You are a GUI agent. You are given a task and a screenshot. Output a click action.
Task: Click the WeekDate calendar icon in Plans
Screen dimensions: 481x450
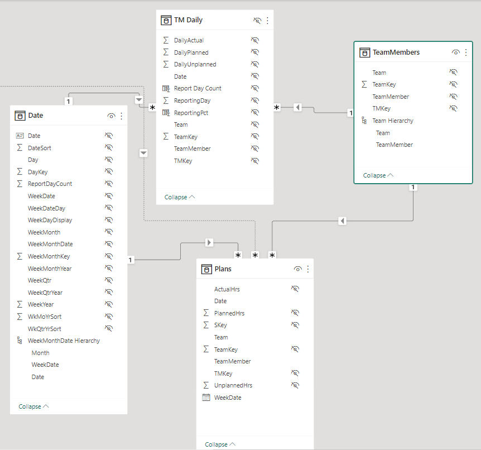point(206,397)
